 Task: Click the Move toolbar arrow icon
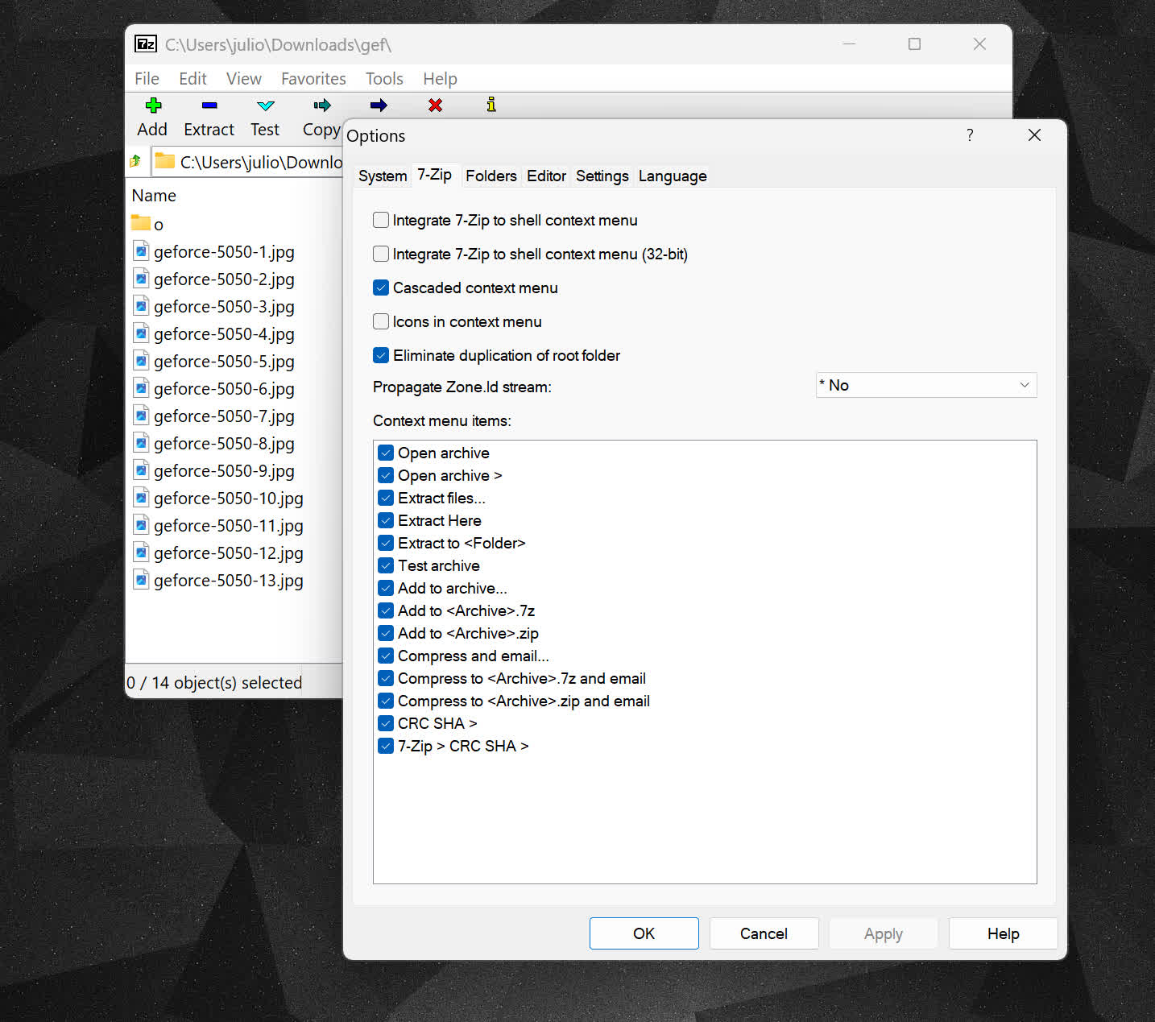[379, 106]
